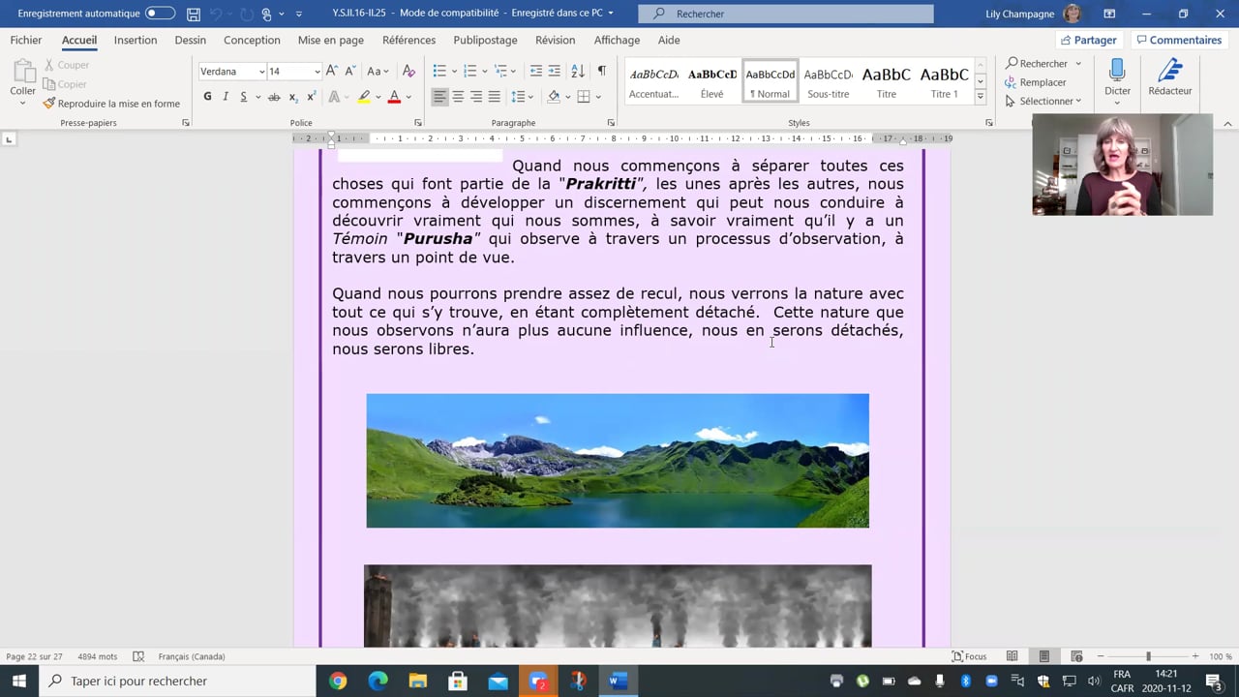Sort text A to Z
This screenshot has width=1239, height=697.
[578, 71]
